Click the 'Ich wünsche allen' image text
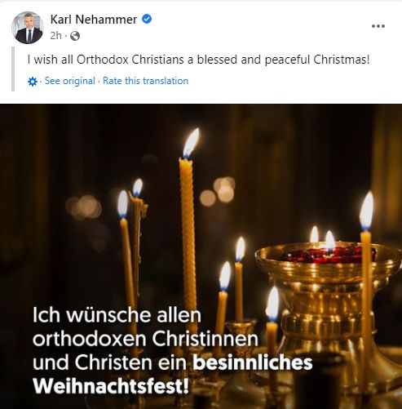402x409 pixels. pyautogui.click(x=117, y=315)
